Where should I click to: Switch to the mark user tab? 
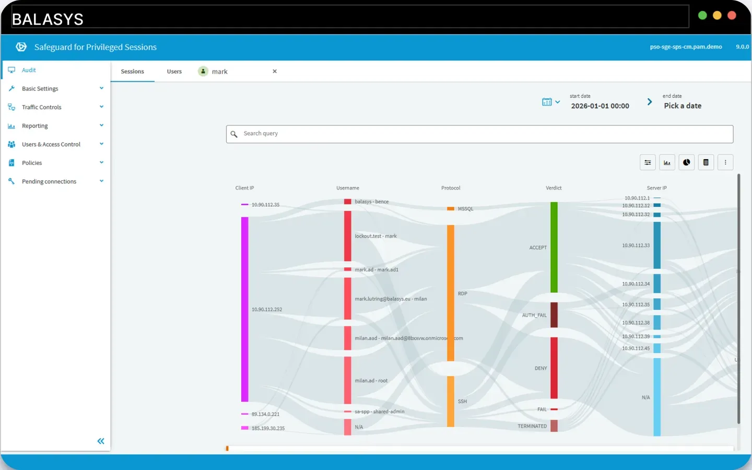coord(220,72)
